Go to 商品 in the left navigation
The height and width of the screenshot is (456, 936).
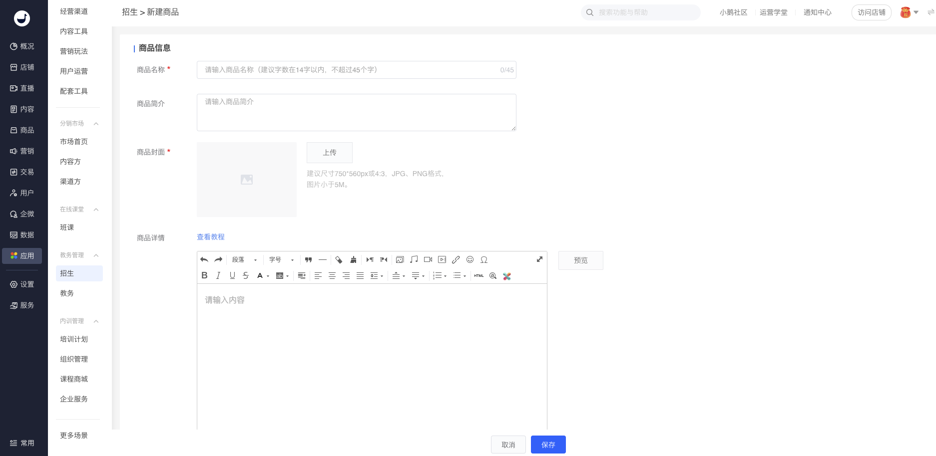(x=22, y=130)
